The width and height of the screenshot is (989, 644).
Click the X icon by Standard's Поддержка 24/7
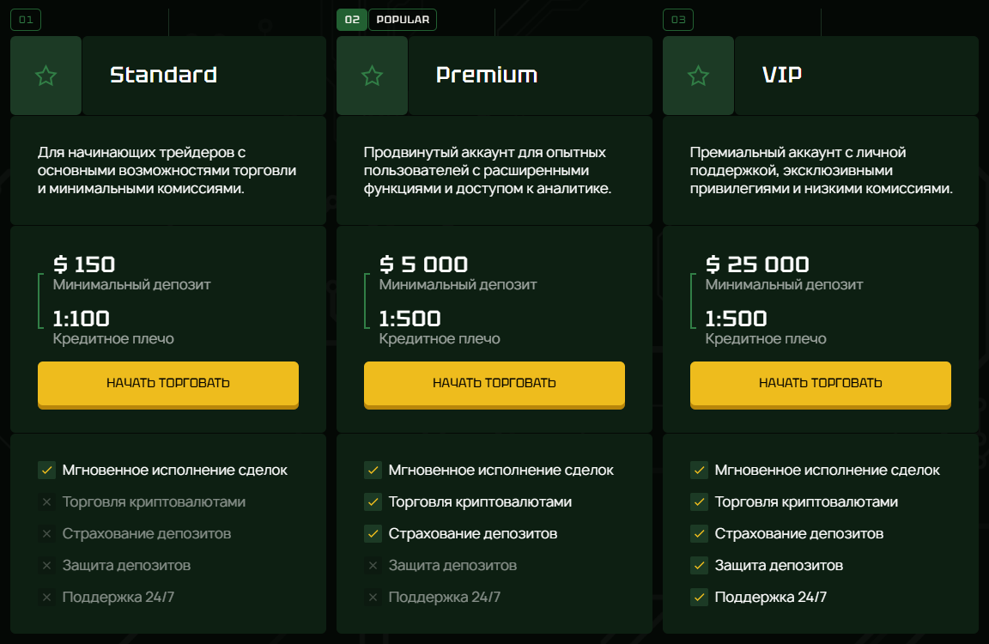tap(46, 597)
